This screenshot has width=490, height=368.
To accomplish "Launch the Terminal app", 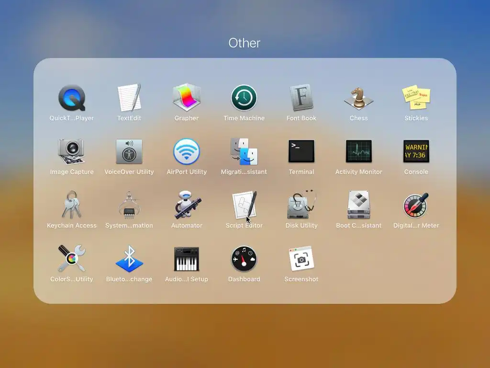I will click(301, 151).
